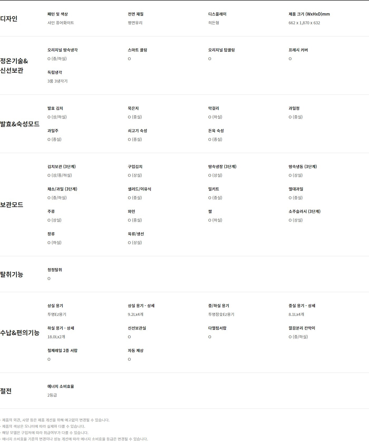Click the 발효&숙성모드 section heading
369x442 pixels.
pyautogui.click(x=20, y=124)
